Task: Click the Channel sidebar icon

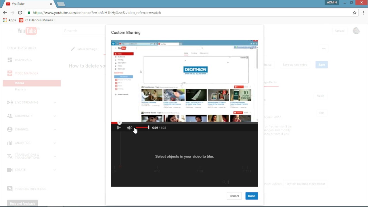Action: pyautogui.click(x=10, y=129)
